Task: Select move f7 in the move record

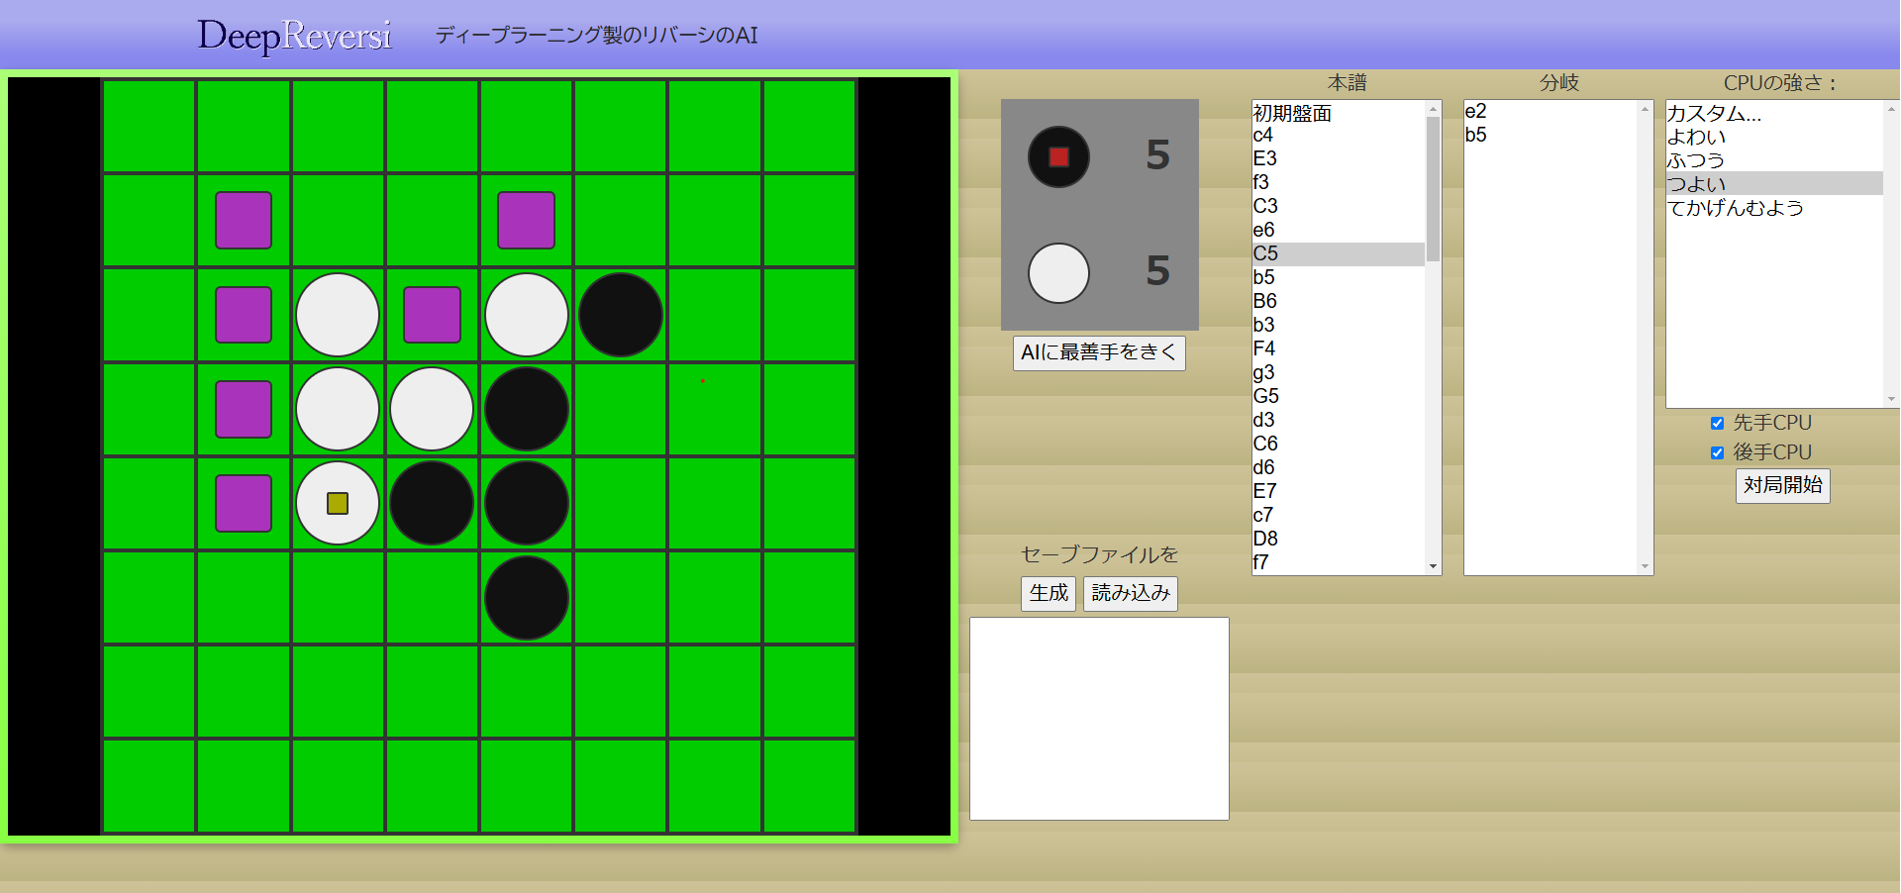Action: [x=1339, y=562]
